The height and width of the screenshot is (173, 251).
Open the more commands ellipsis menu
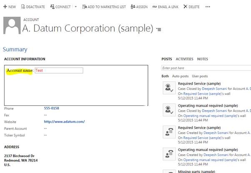pos(208,7)
